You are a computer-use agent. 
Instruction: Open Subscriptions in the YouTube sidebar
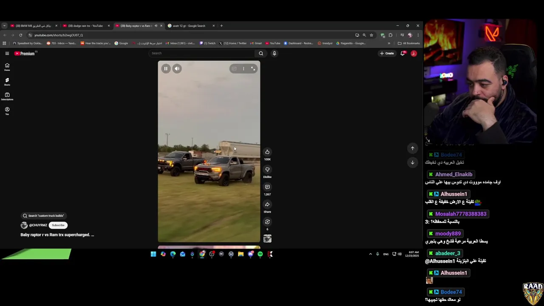[7, 96]
